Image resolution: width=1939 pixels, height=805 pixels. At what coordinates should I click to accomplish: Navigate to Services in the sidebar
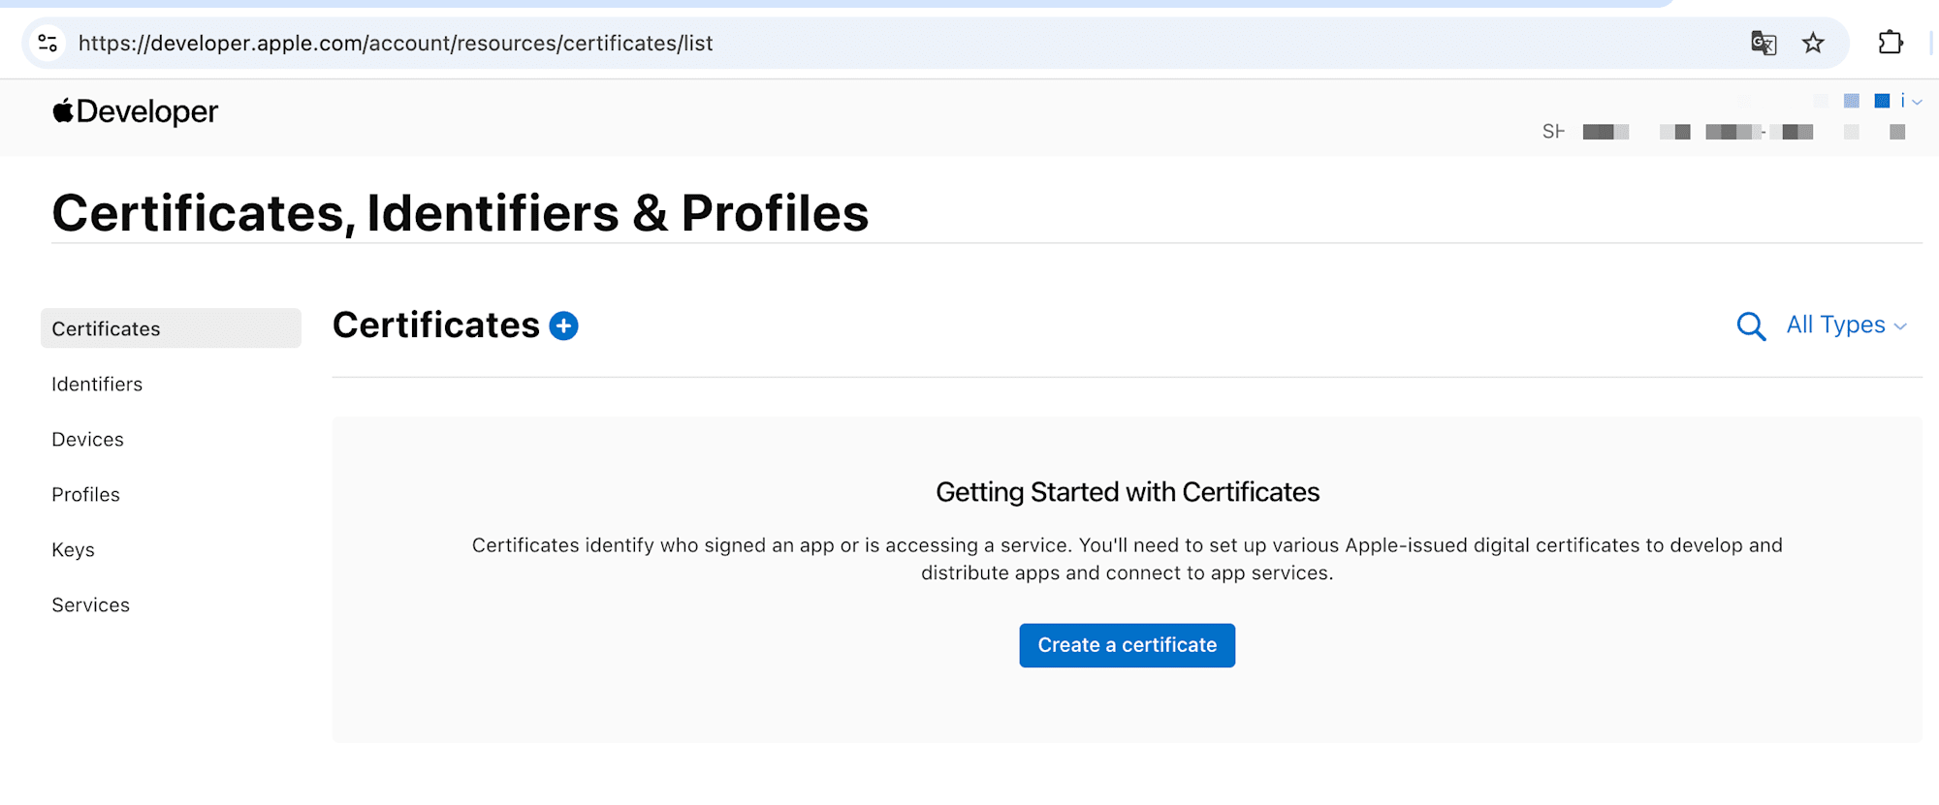click(x=91, y=605)
